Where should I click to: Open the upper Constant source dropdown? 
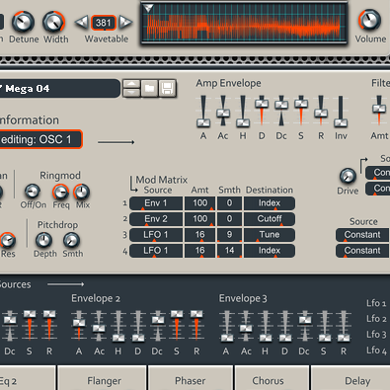(362, 235)
